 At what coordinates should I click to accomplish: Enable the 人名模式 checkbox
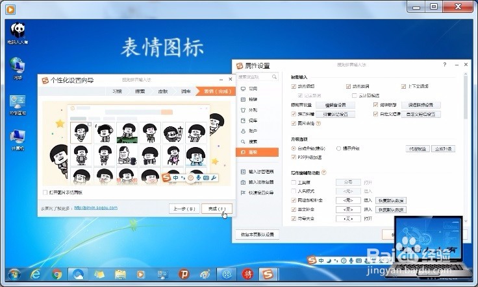pyautogui.click(x=294, y=191)
